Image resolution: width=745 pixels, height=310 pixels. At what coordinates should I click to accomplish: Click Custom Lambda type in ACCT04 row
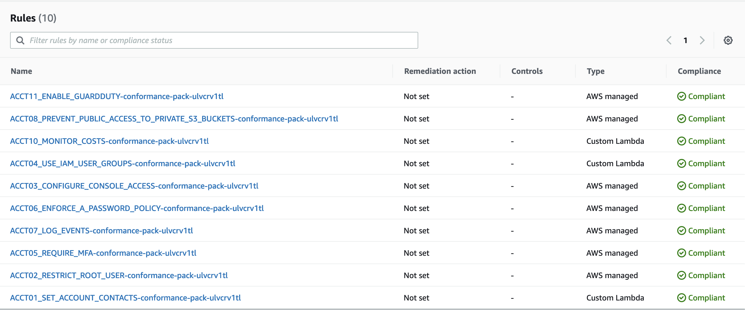[x=615, y=164]
